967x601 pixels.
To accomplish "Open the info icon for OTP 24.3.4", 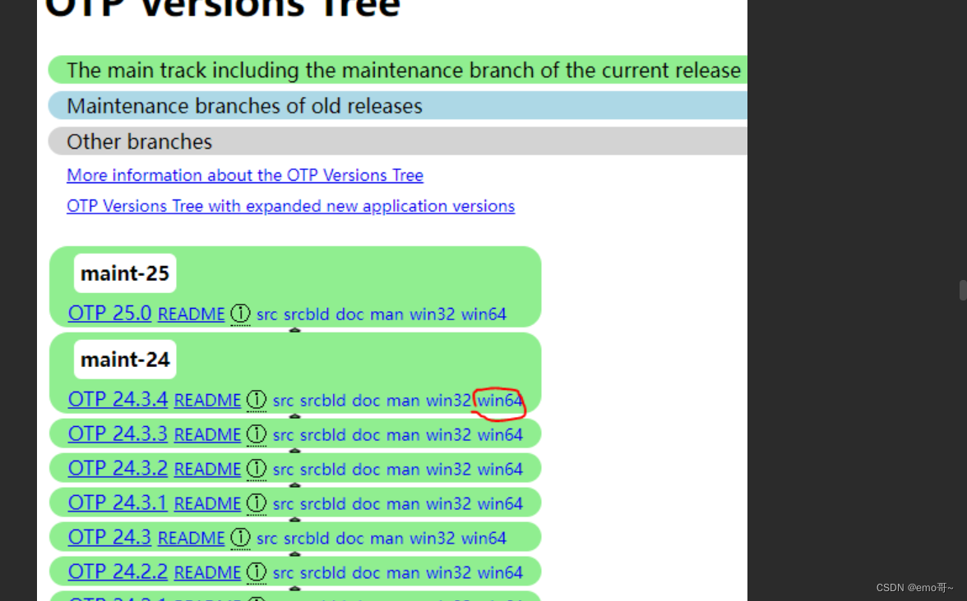I will pos(256,401).
